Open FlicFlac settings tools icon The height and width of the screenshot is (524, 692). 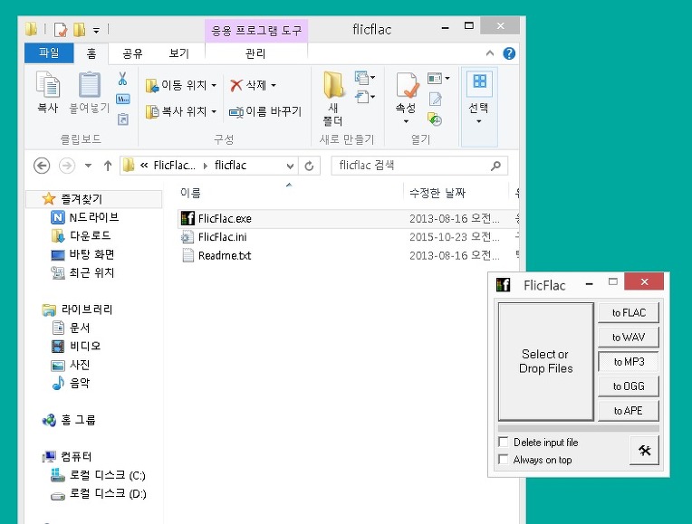pos(644,450)
